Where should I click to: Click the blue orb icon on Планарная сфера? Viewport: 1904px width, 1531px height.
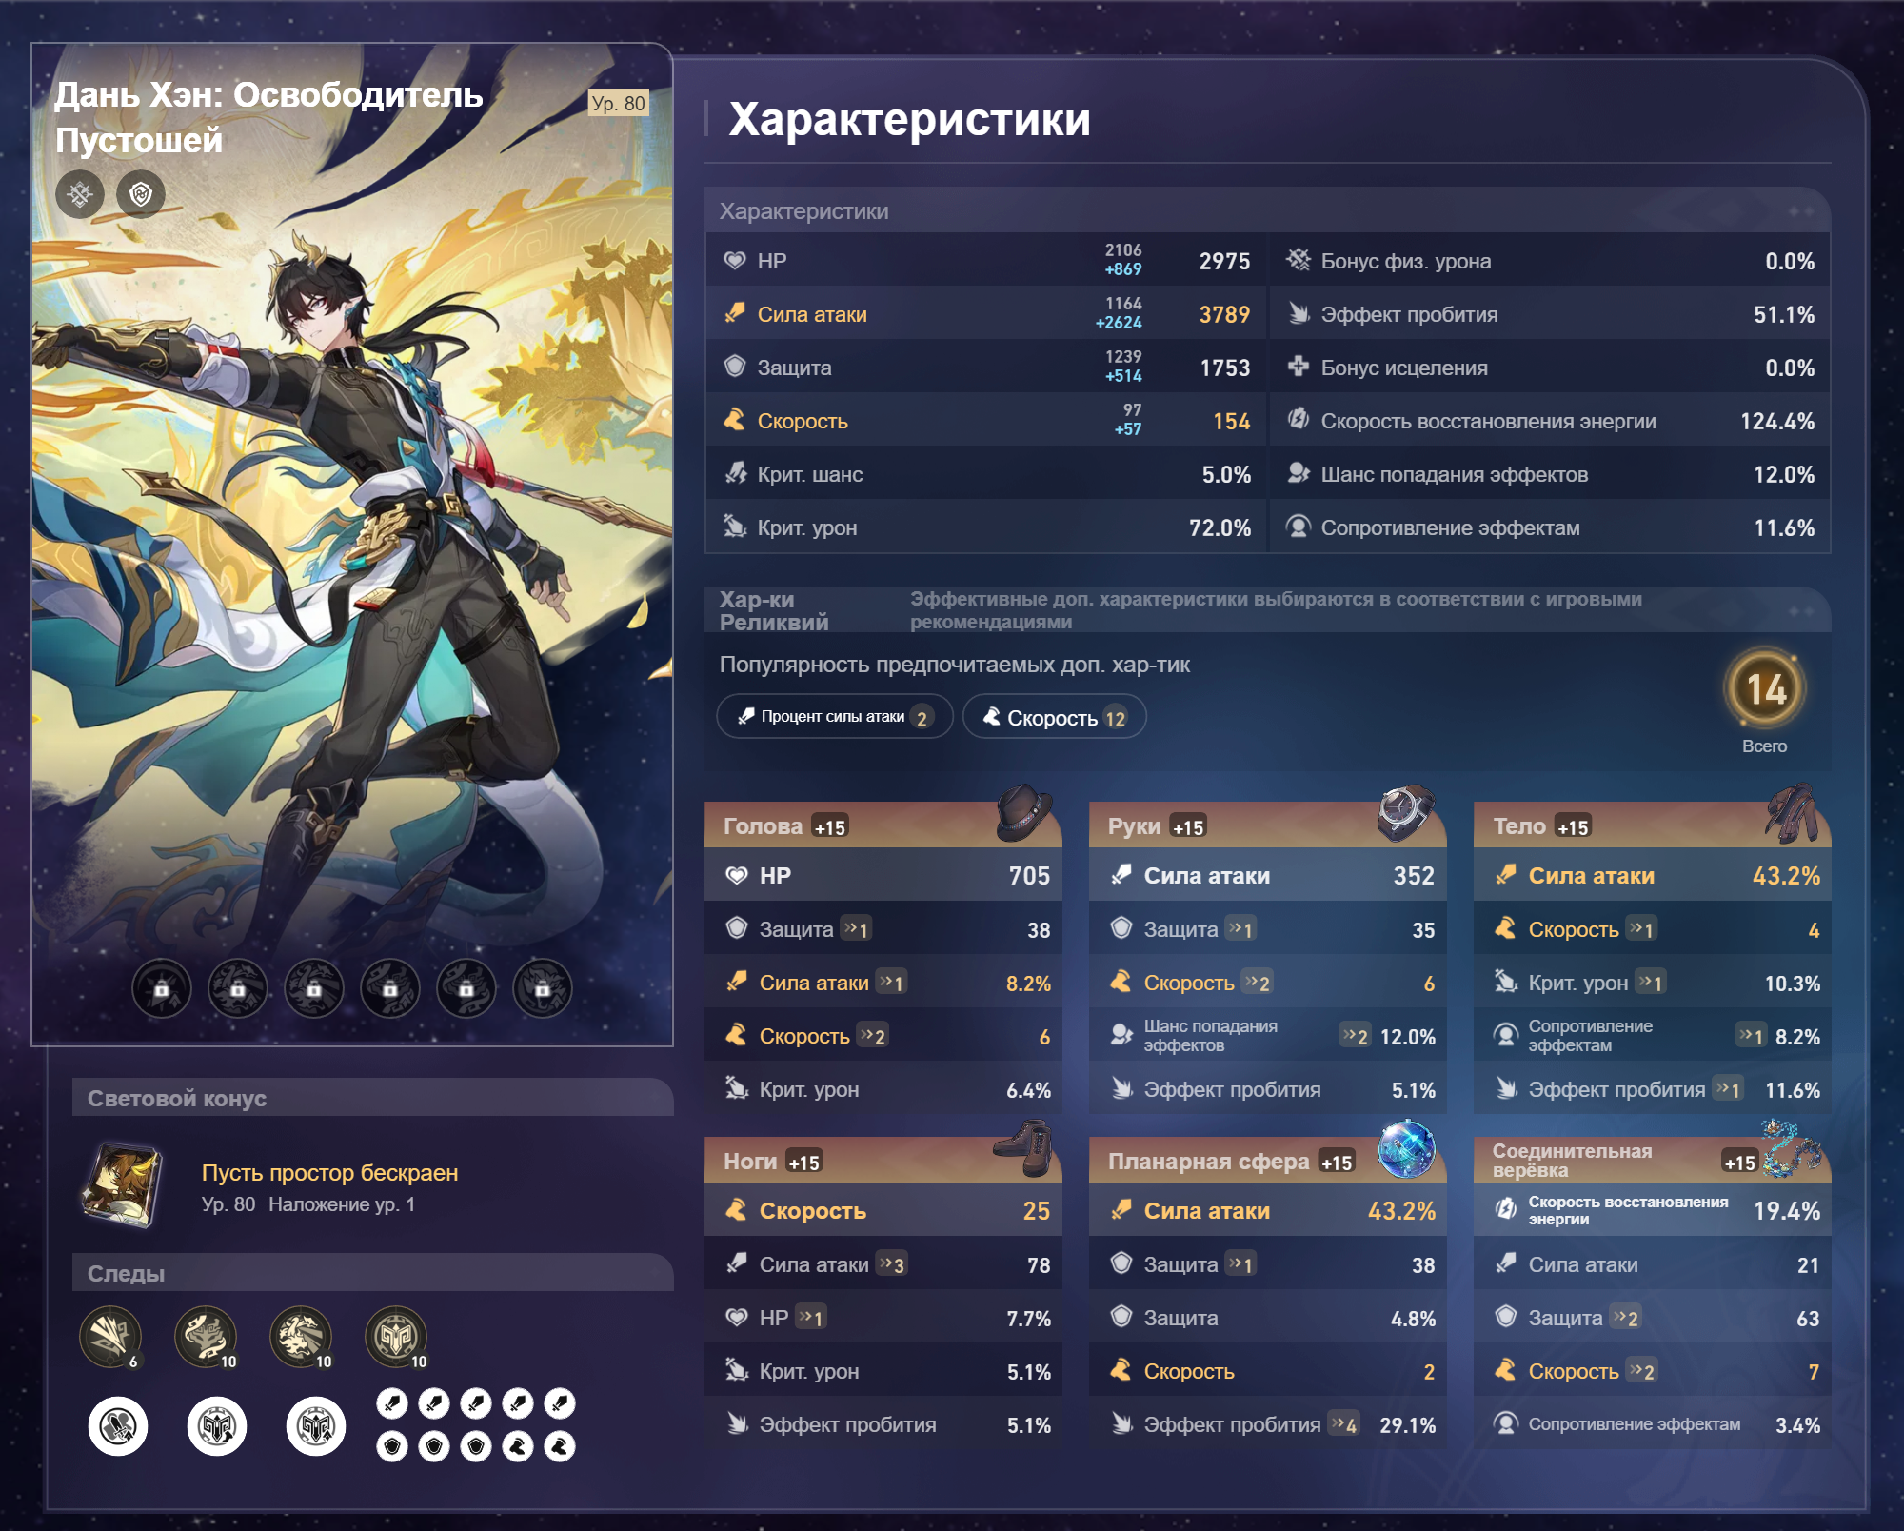point(1407,1147)
